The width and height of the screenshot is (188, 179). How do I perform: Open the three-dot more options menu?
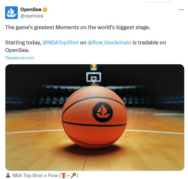pyautogui.click(x=181, y=10)
